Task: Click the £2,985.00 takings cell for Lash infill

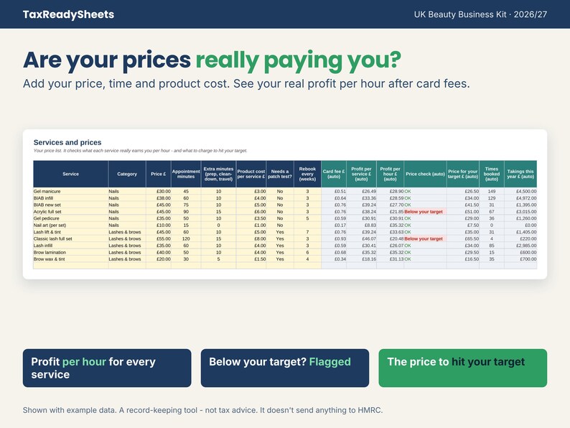Action: [520, 246]
